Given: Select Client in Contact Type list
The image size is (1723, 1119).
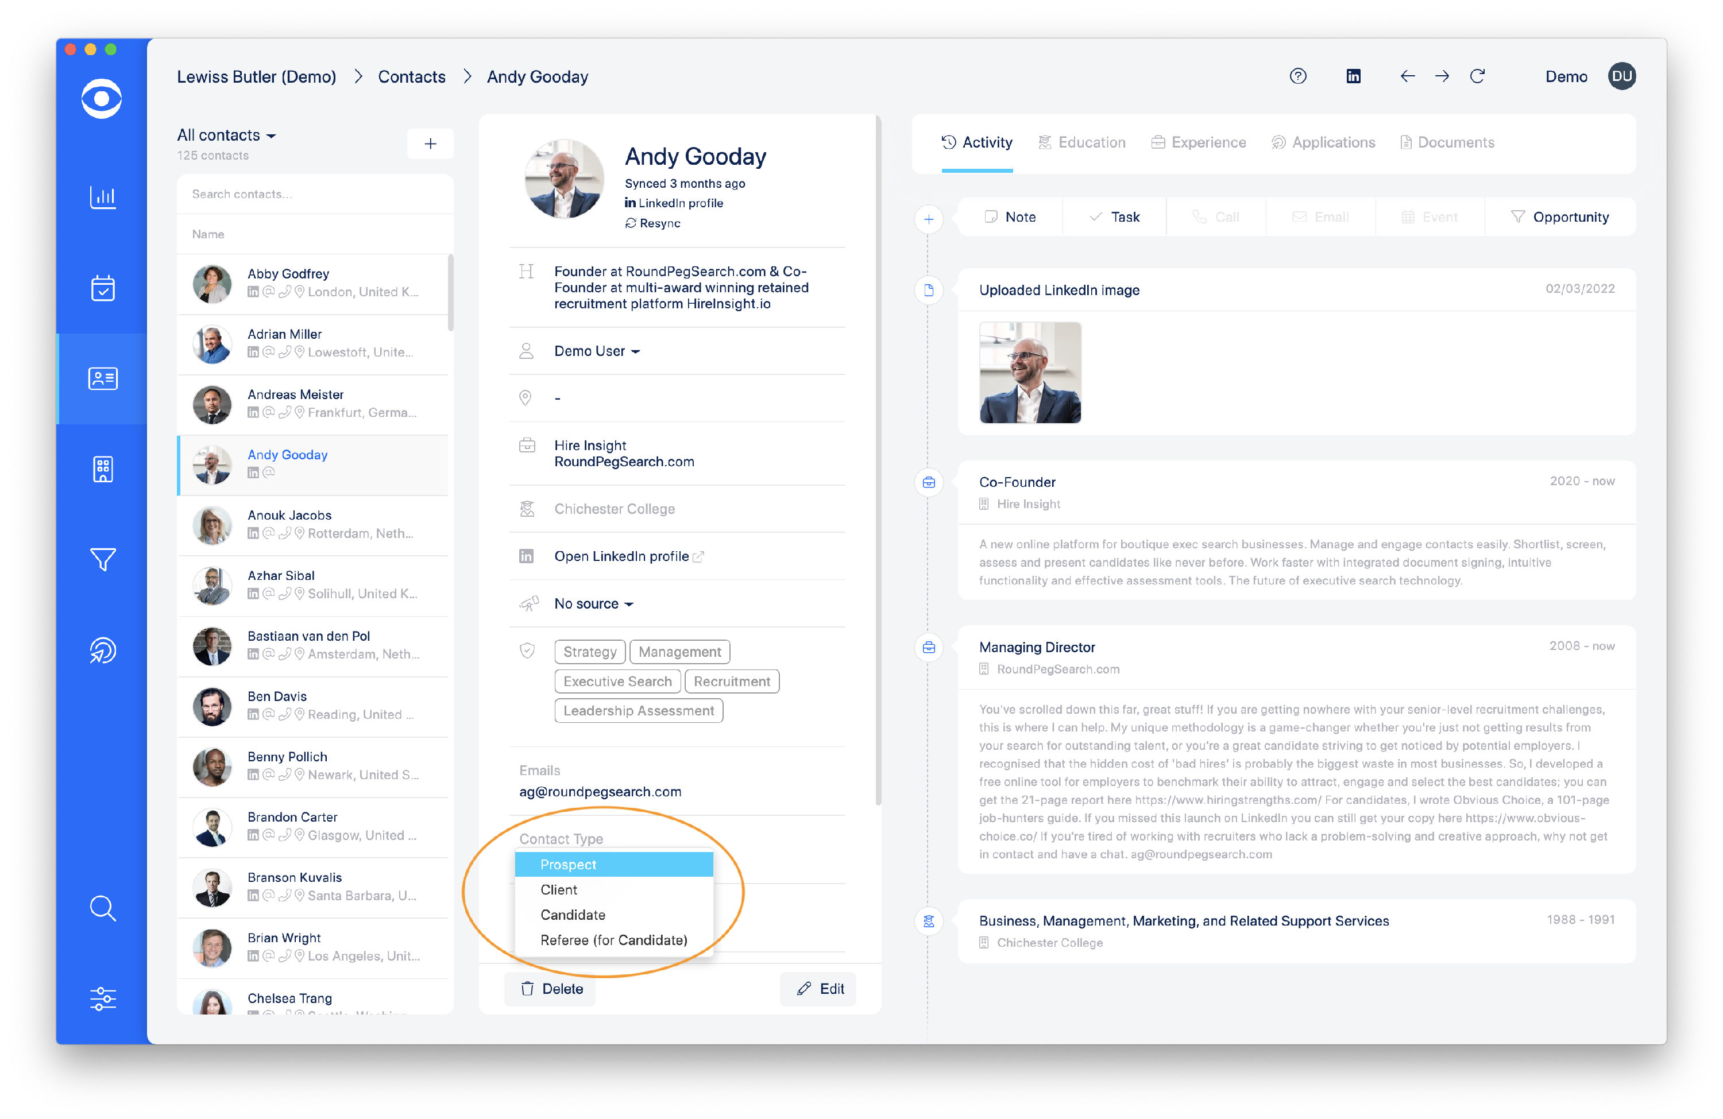Looking at the screenshot, I should coord(558,889).
